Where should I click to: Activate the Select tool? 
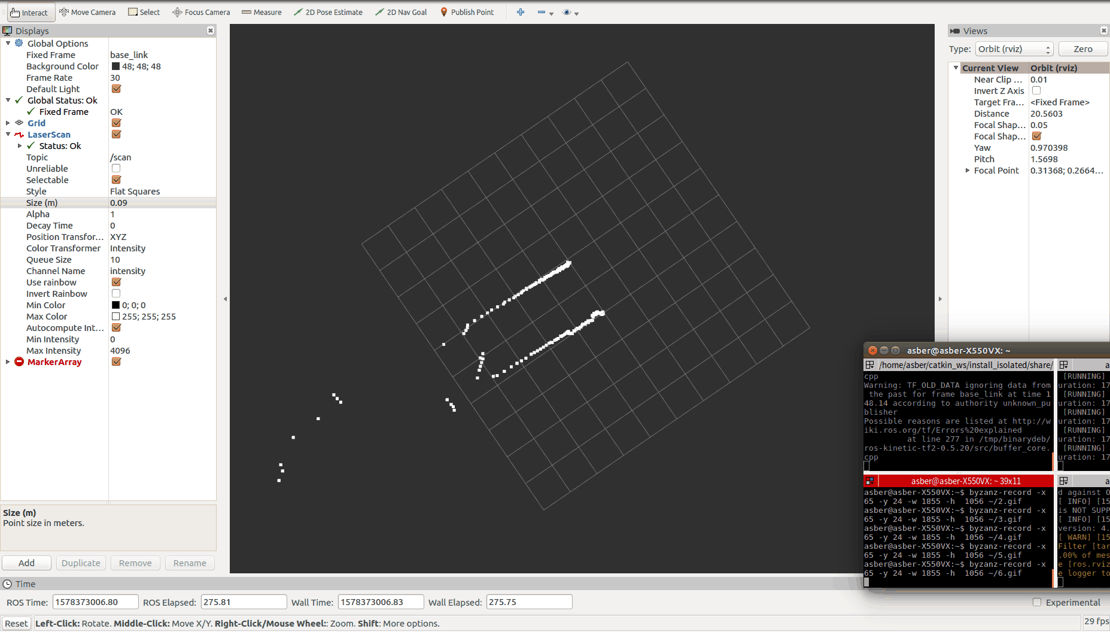(144, 12)
